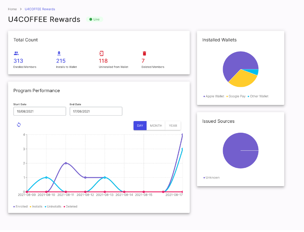Toggle the Other Wallet legend item
This screenshot has width=304, height=232.
(x=258, y=96)
